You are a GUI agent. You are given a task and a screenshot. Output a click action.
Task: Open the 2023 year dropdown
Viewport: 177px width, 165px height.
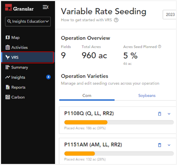169,15
